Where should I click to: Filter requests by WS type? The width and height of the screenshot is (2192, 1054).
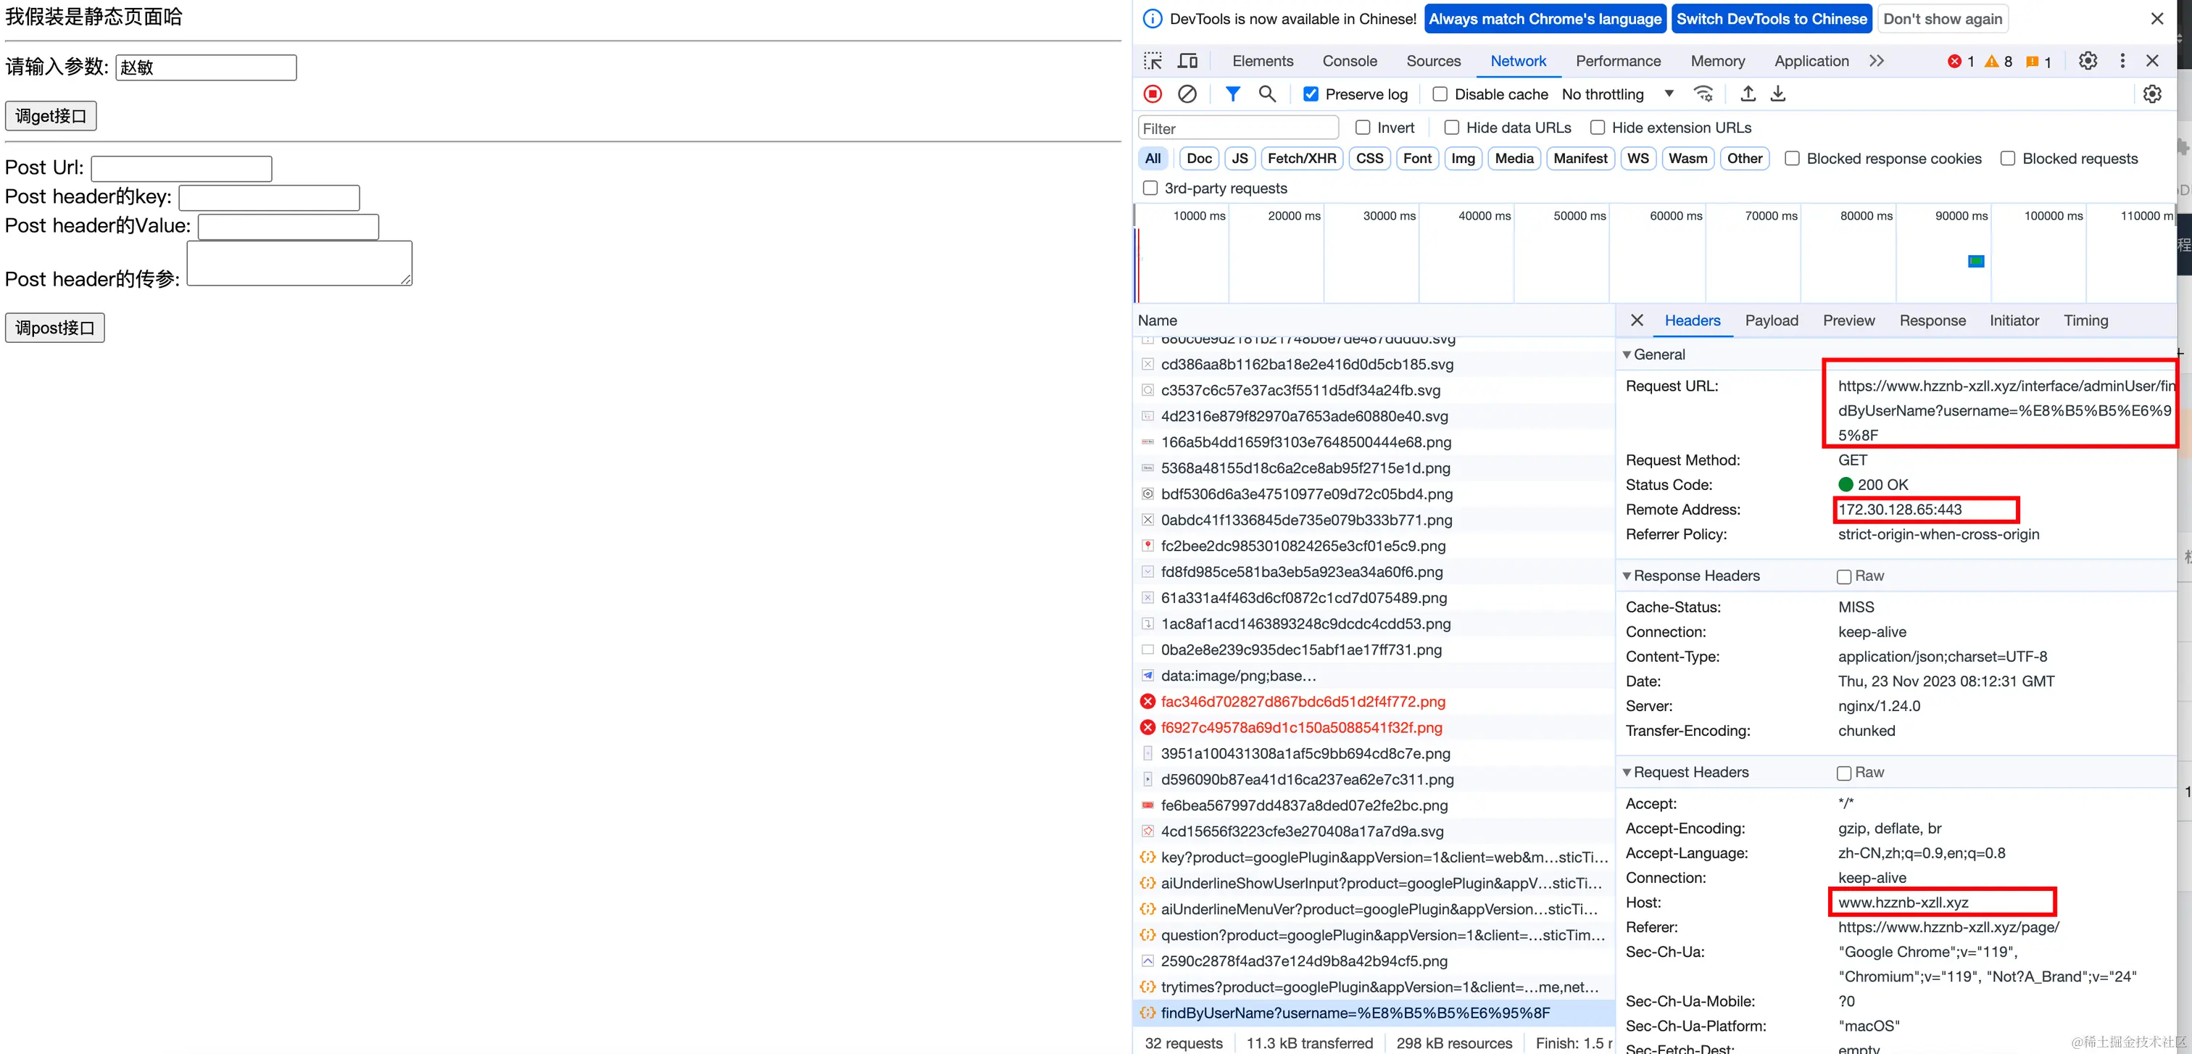(x=1637, y=158)
